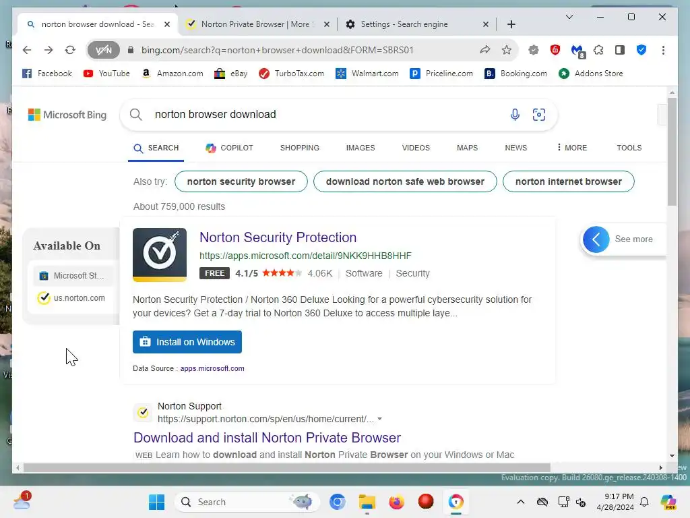
Task: Try suggestion download norton safe web browser
Action: (405, 181)
